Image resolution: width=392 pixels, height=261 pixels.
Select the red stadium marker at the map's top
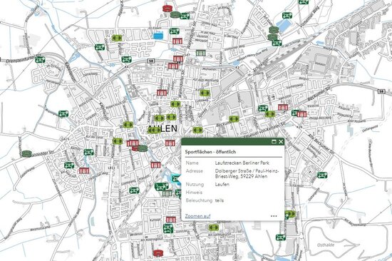pos(167,9)
